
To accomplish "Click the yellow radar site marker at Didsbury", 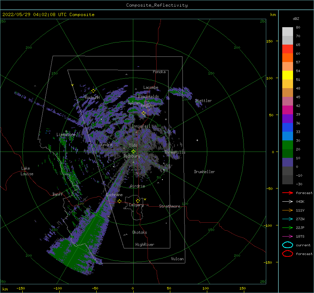I will point(133,152).
